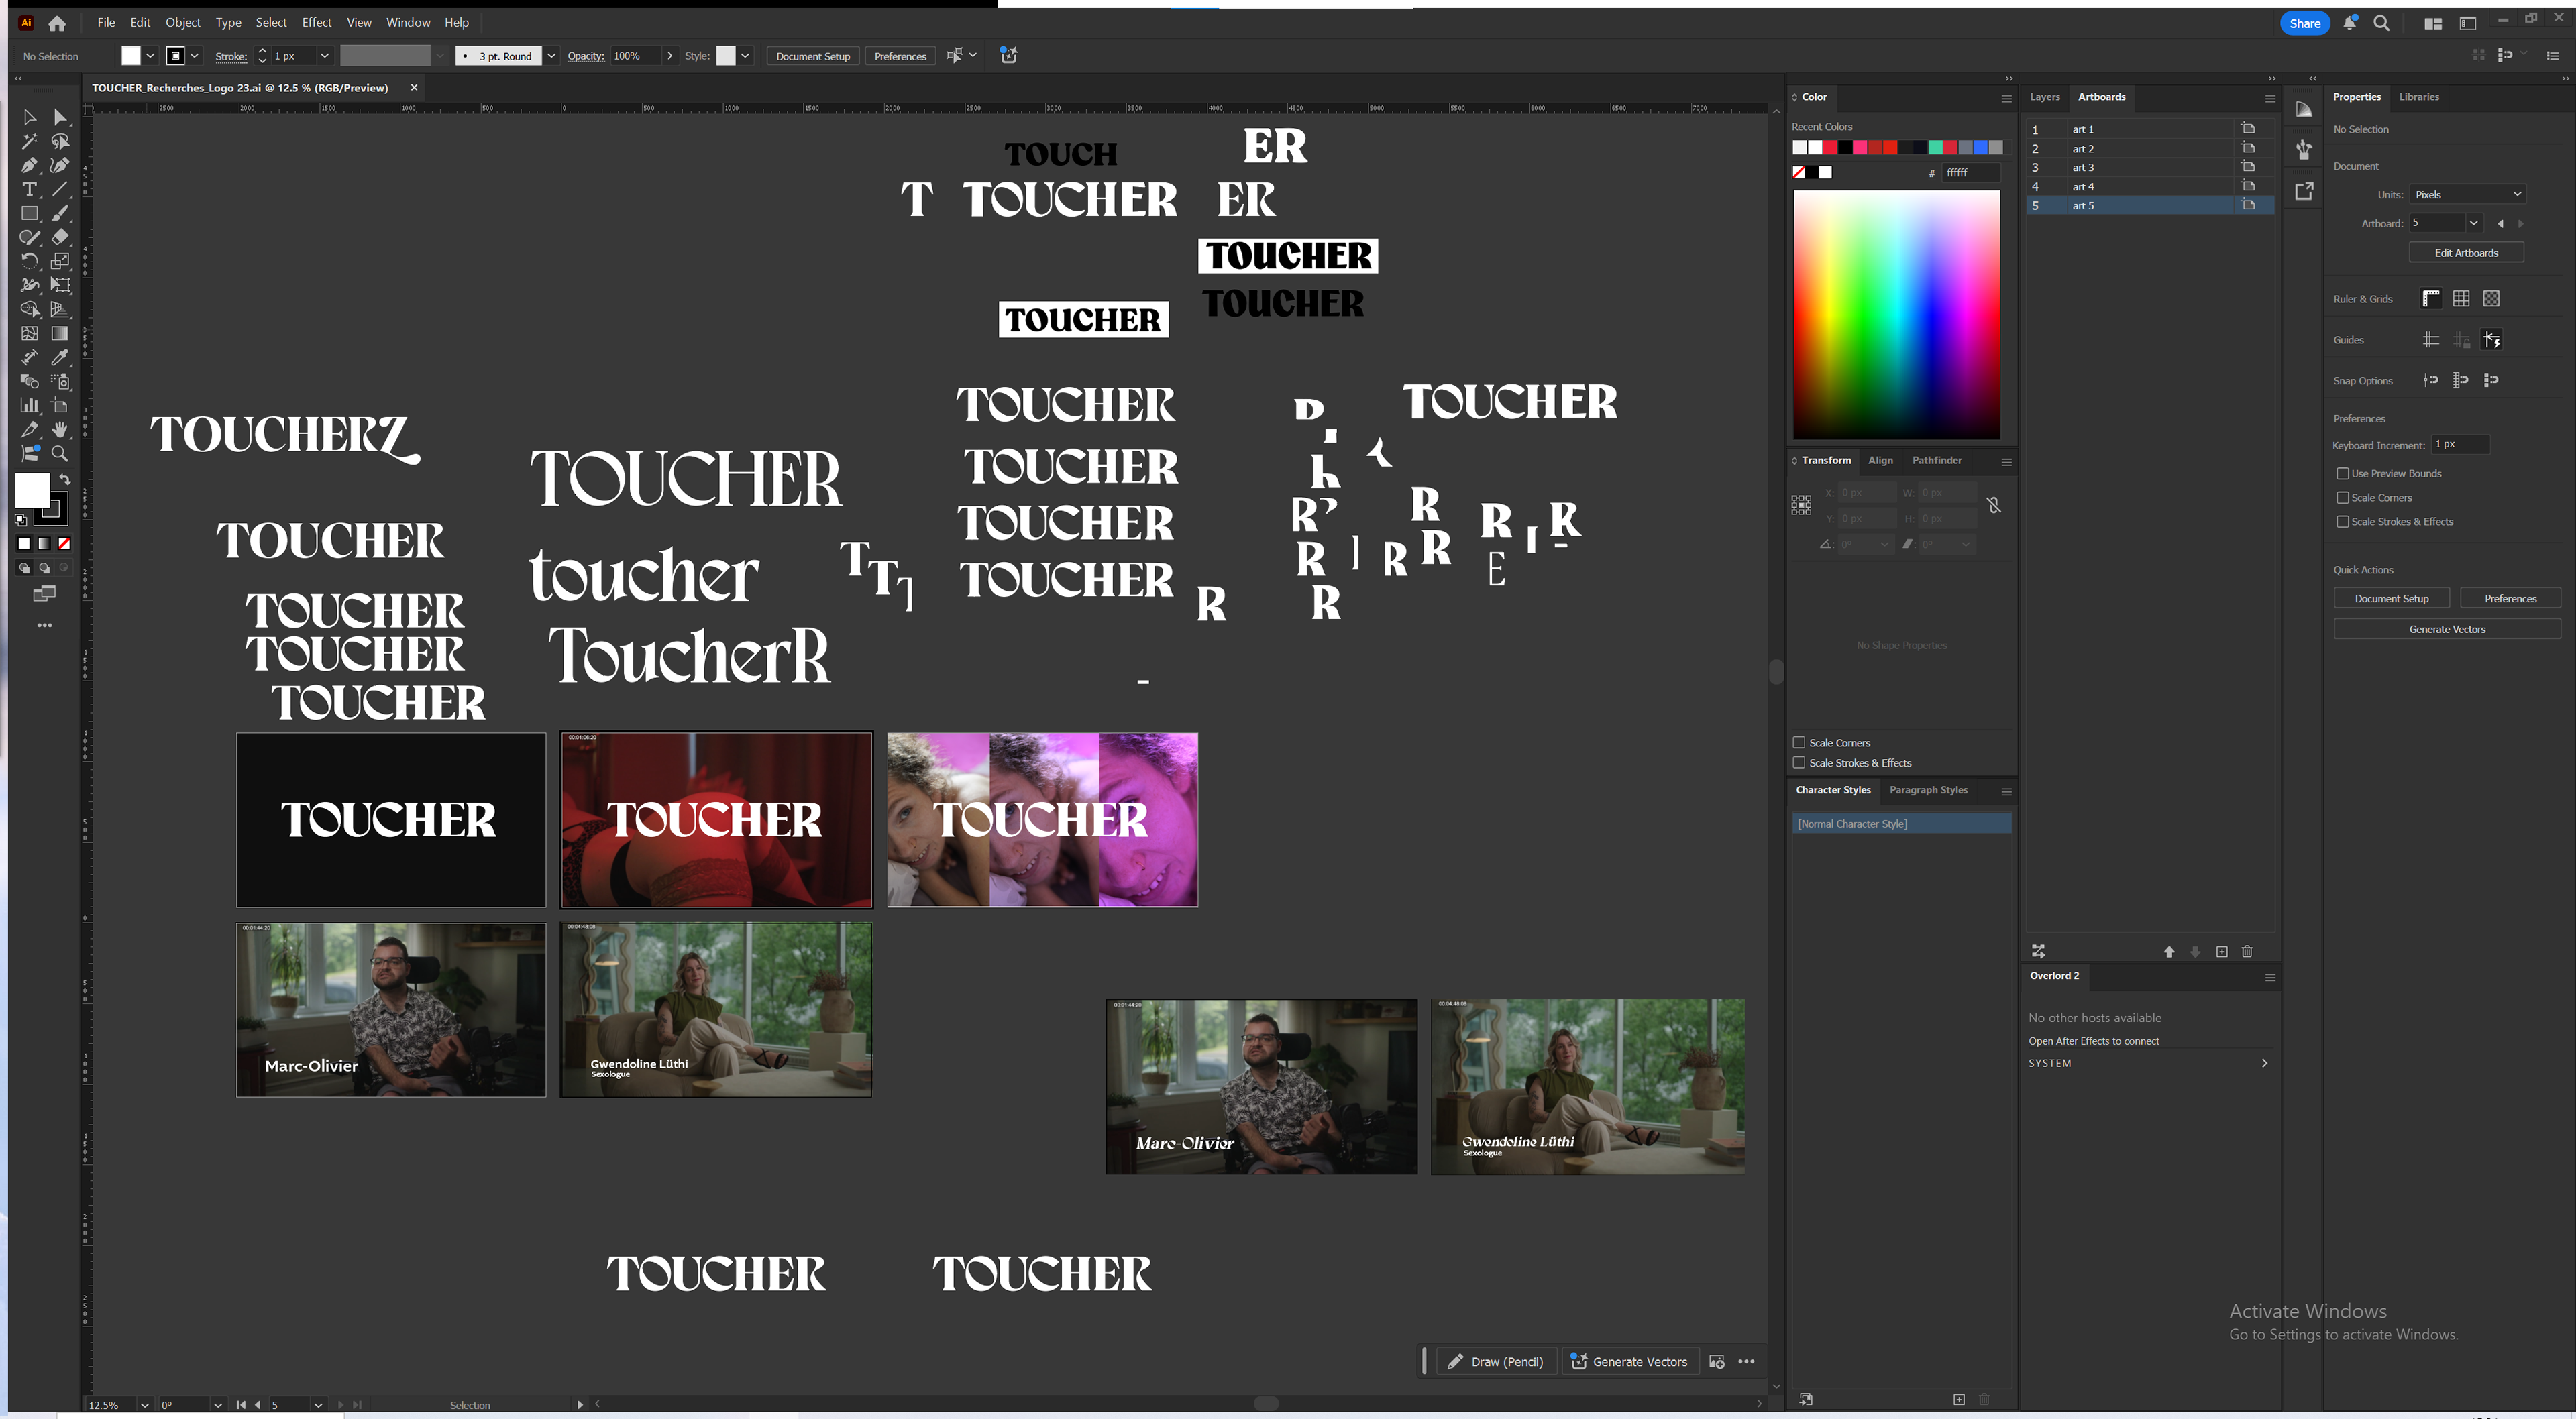Open the Effect menu
This screenshot has width=2576, height=1419.
click(316, 22)
